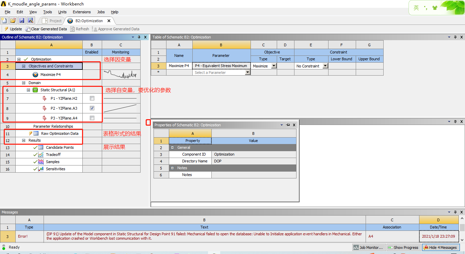The height and width of the screenshot is (254, 465).
Task: Click the Samples parallel chart icon
Action: point(41,162)
